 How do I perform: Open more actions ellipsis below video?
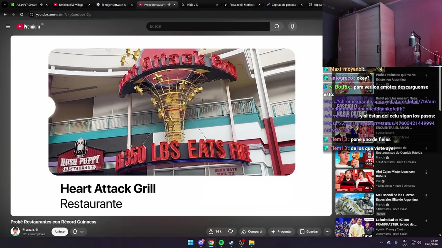[327, 231]
